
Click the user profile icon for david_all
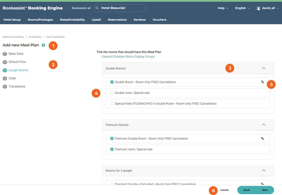pyautogui.click(x=259, y=8)
